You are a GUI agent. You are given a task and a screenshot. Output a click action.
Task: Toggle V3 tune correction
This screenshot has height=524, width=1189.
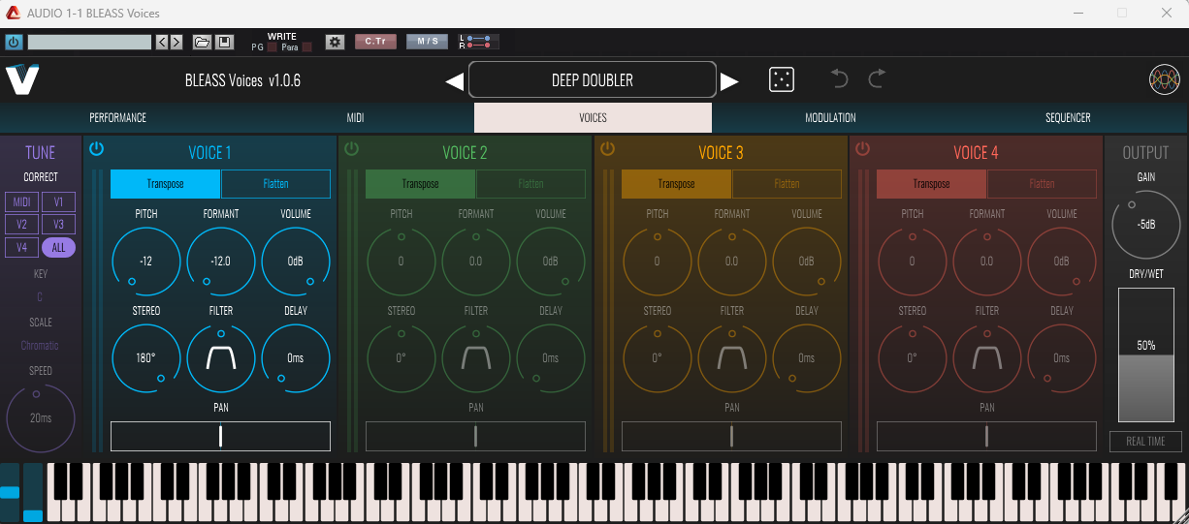click(58, 225)
